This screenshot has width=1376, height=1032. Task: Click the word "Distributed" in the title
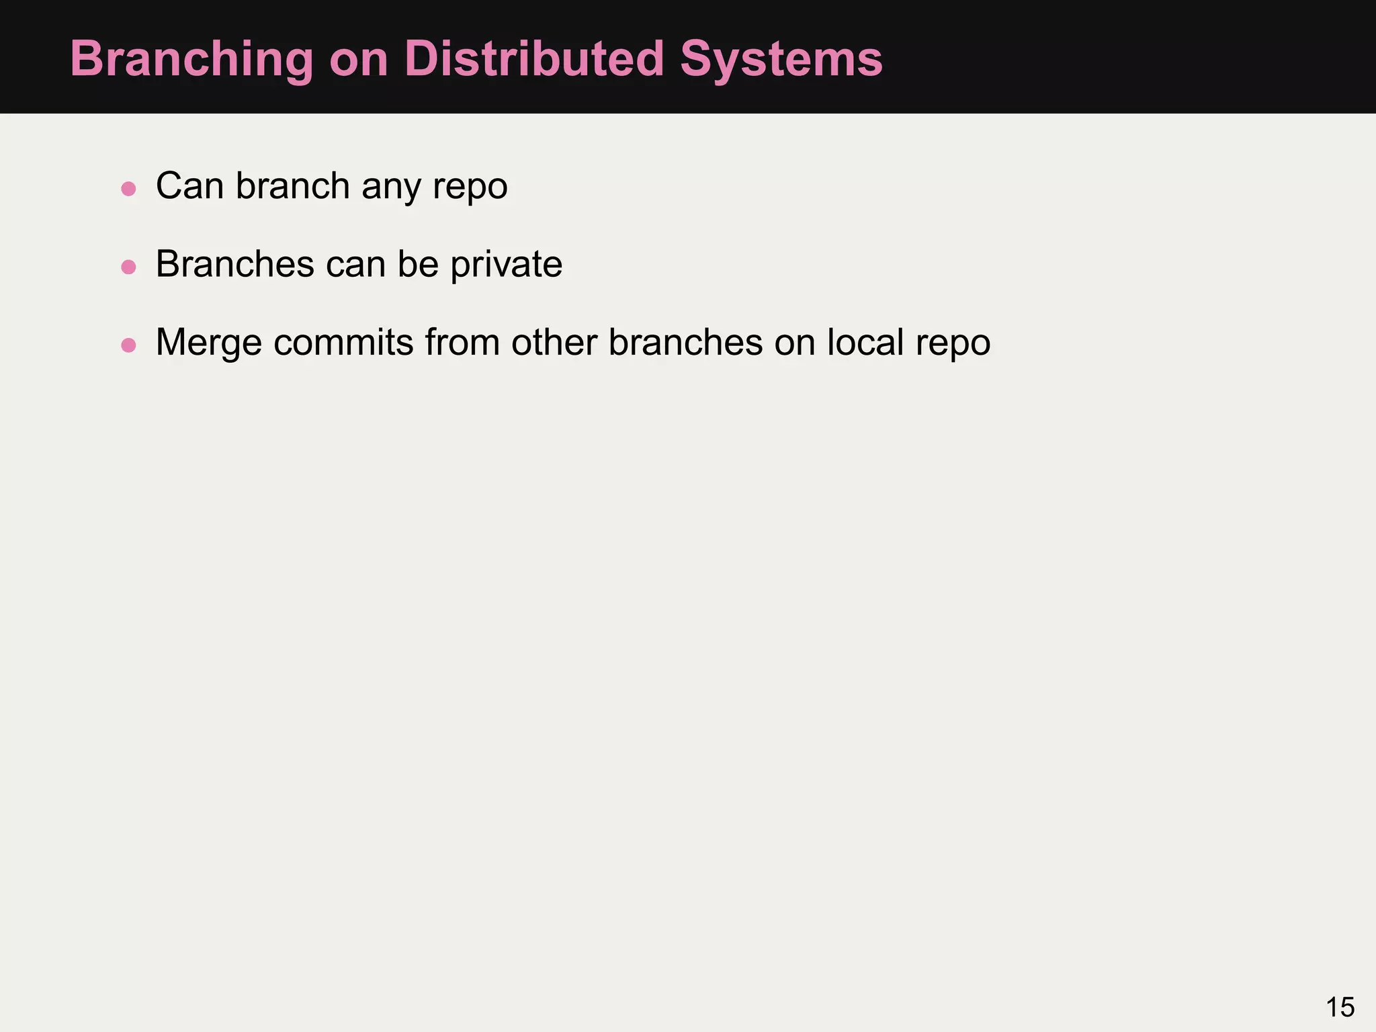tap(534, 59)
